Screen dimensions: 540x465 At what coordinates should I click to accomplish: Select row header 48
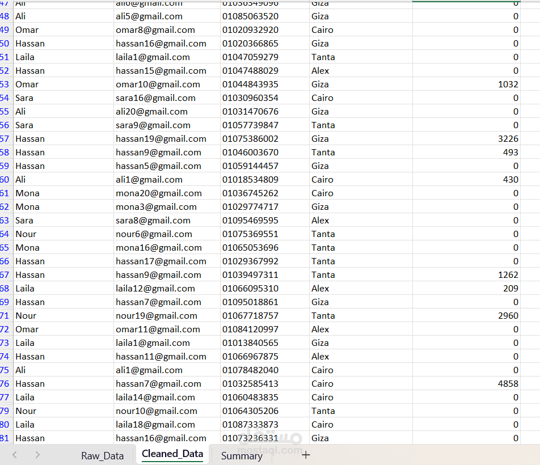[x=6, y=16]
